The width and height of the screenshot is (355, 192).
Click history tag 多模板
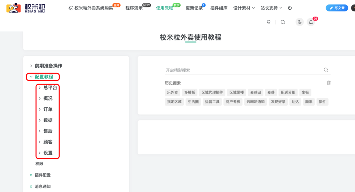190,92
